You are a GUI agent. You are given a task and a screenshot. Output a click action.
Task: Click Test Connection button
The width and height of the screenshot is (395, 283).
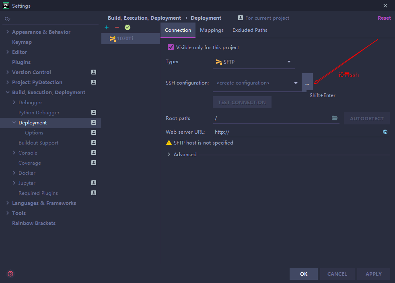242,102
